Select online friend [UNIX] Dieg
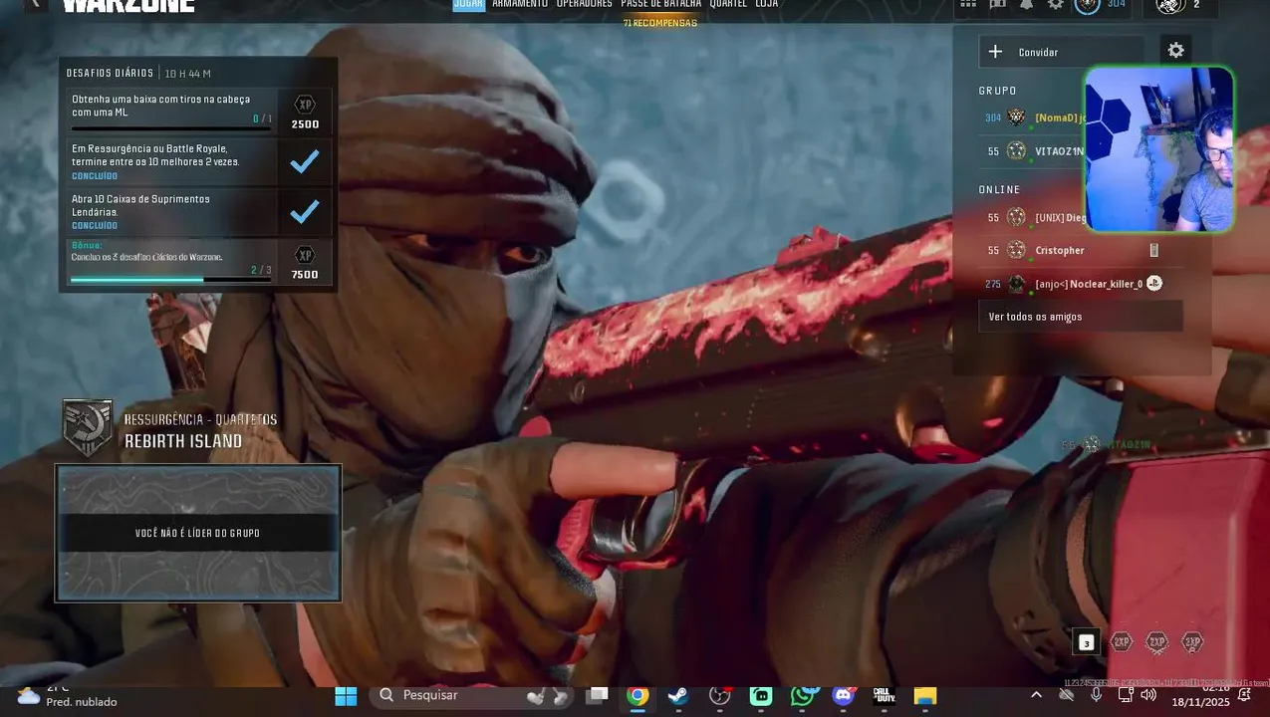 1033,218
